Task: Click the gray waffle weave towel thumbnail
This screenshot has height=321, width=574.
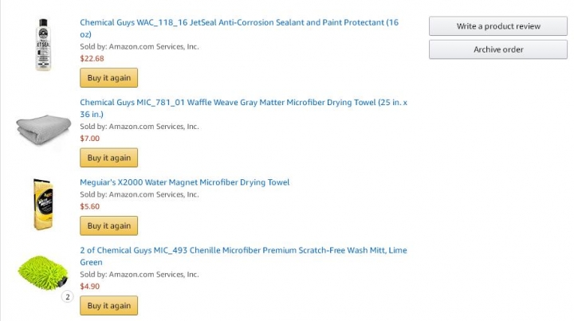Action: coord(44,129)
